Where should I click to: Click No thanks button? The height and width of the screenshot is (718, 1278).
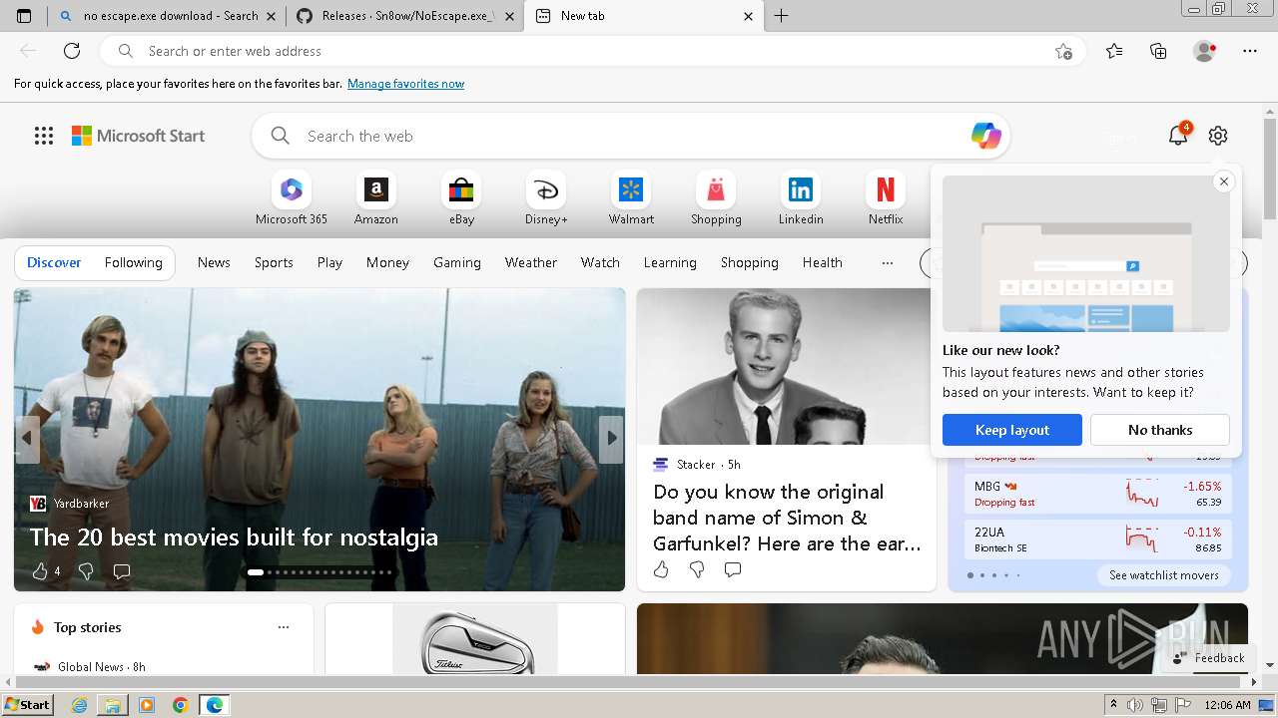click(x=1160, y=430)
